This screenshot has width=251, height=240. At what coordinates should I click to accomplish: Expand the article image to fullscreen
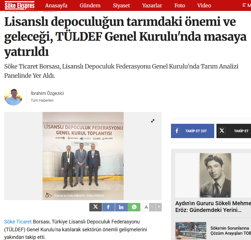point(153,121)
